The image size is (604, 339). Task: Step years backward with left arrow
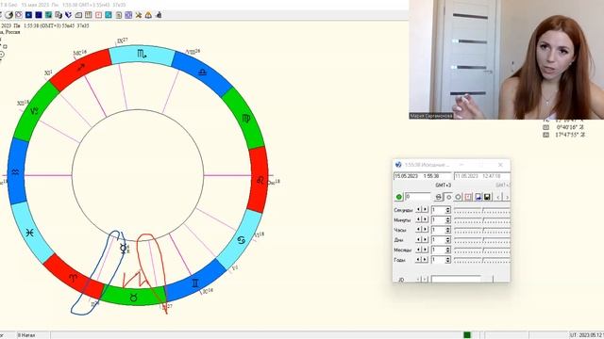(x=418, y=260)
